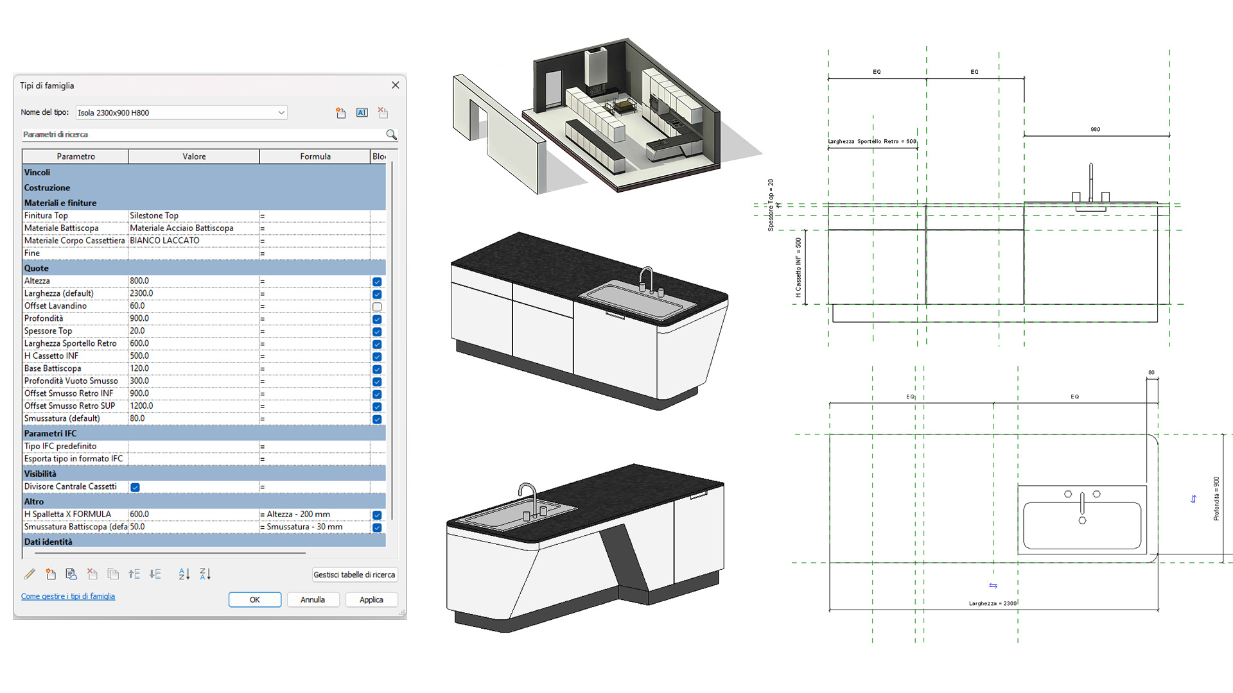Collapse the Materiali e finiture group

[x=60, y=203]
